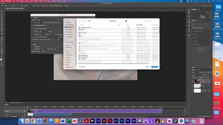Open Lightroom Classic from the dock
This screenshot has width=223, height=125.
pyautogui.click(x=116, y=121)
